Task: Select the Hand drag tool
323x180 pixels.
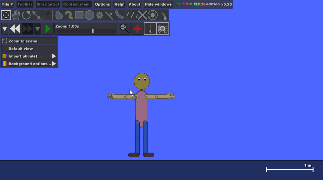Action: (x=16, y=15)
